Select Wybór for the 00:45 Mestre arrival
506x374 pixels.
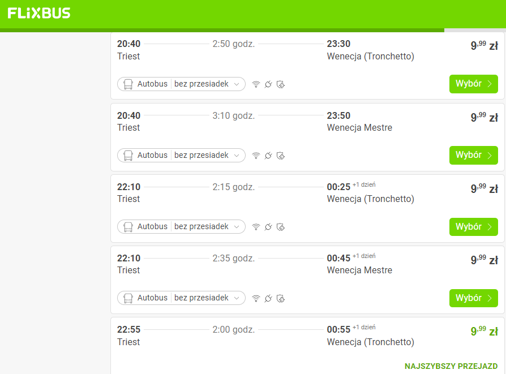pos(473,298)
